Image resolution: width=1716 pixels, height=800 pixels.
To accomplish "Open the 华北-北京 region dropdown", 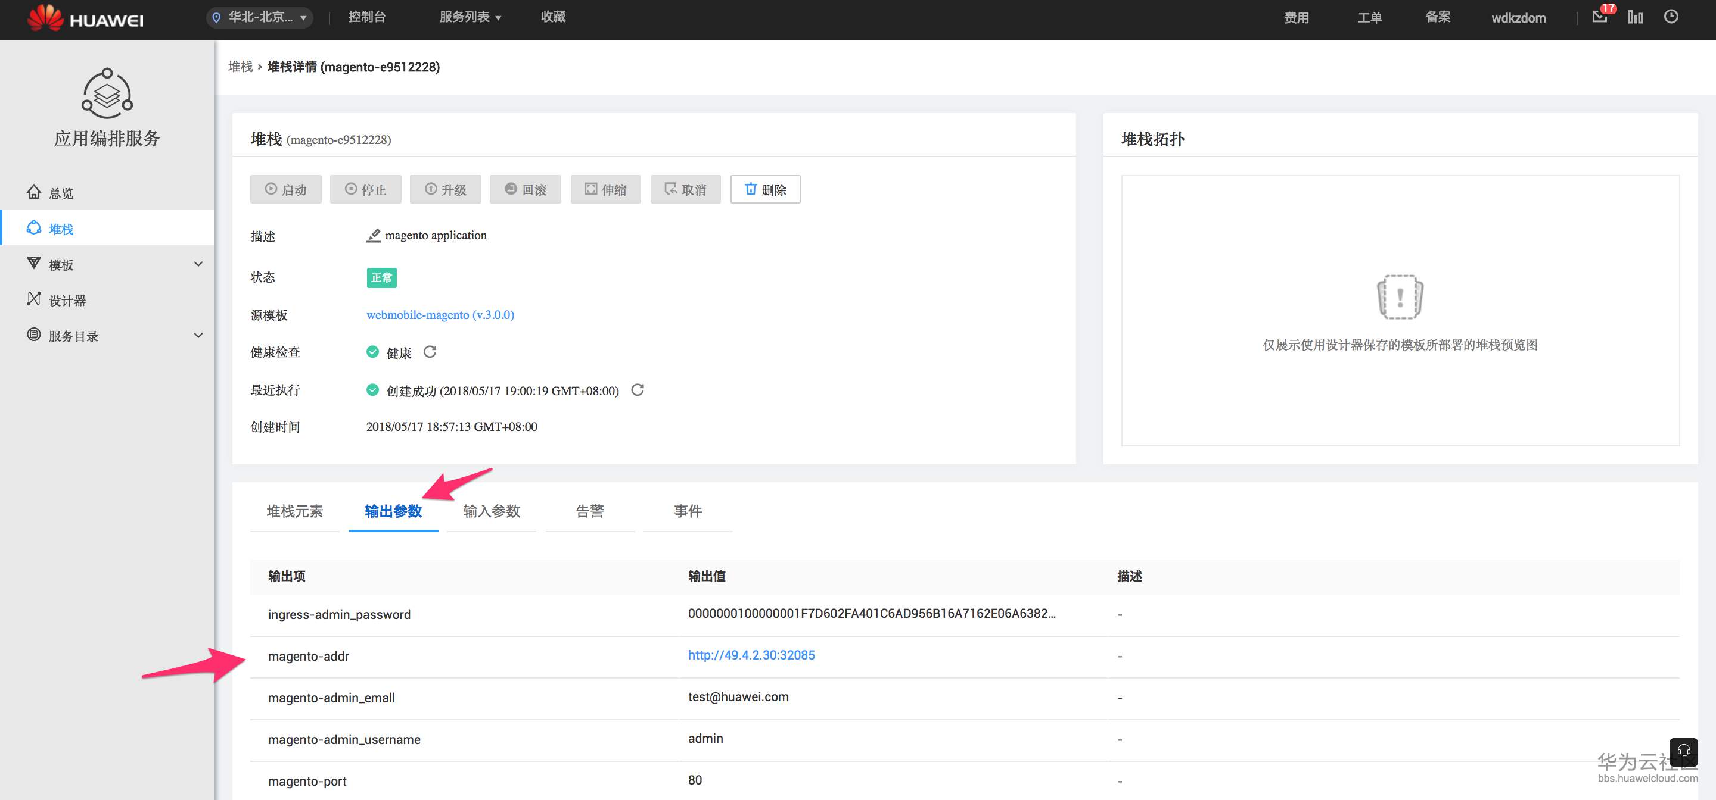I will 260,17.
